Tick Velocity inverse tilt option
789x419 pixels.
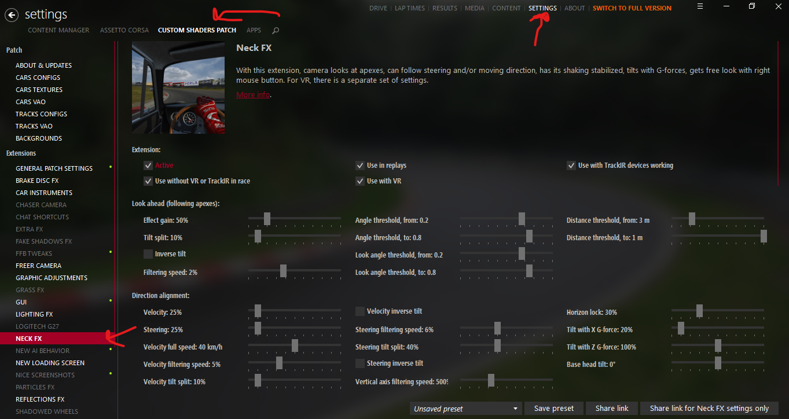360,311
